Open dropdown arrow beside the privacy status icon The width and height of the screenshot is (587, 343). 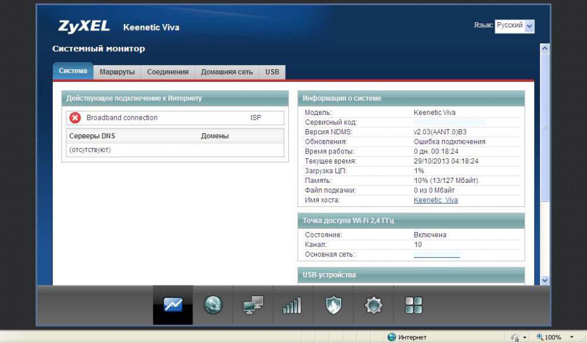pos(525,337)
